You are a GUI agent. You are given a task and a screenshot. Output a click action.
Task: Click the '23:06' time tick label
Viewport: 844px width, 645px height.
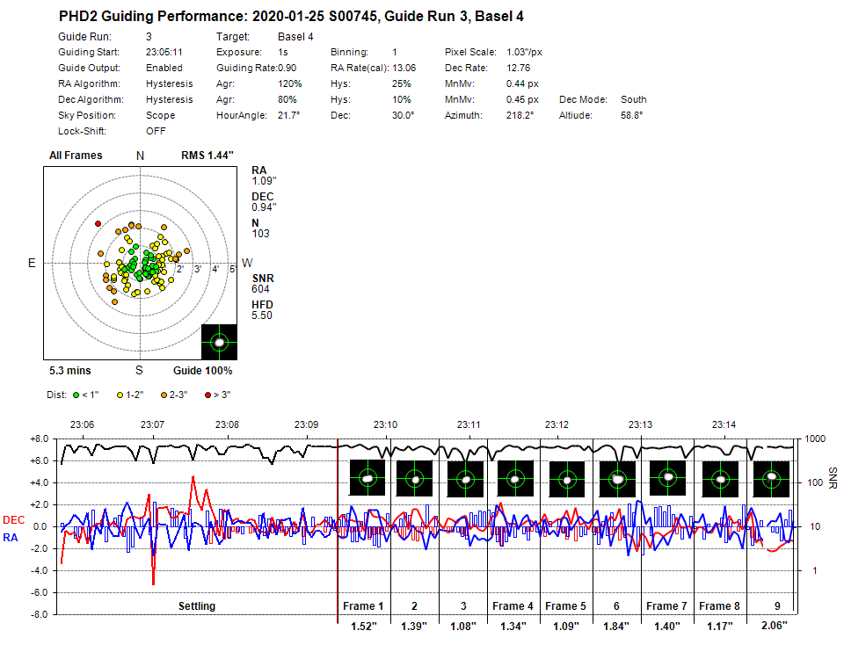tap(82, 425)
